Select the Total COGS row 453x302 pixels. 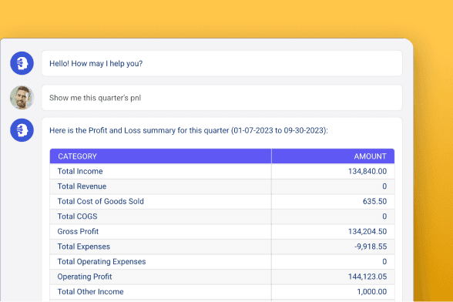222,216
